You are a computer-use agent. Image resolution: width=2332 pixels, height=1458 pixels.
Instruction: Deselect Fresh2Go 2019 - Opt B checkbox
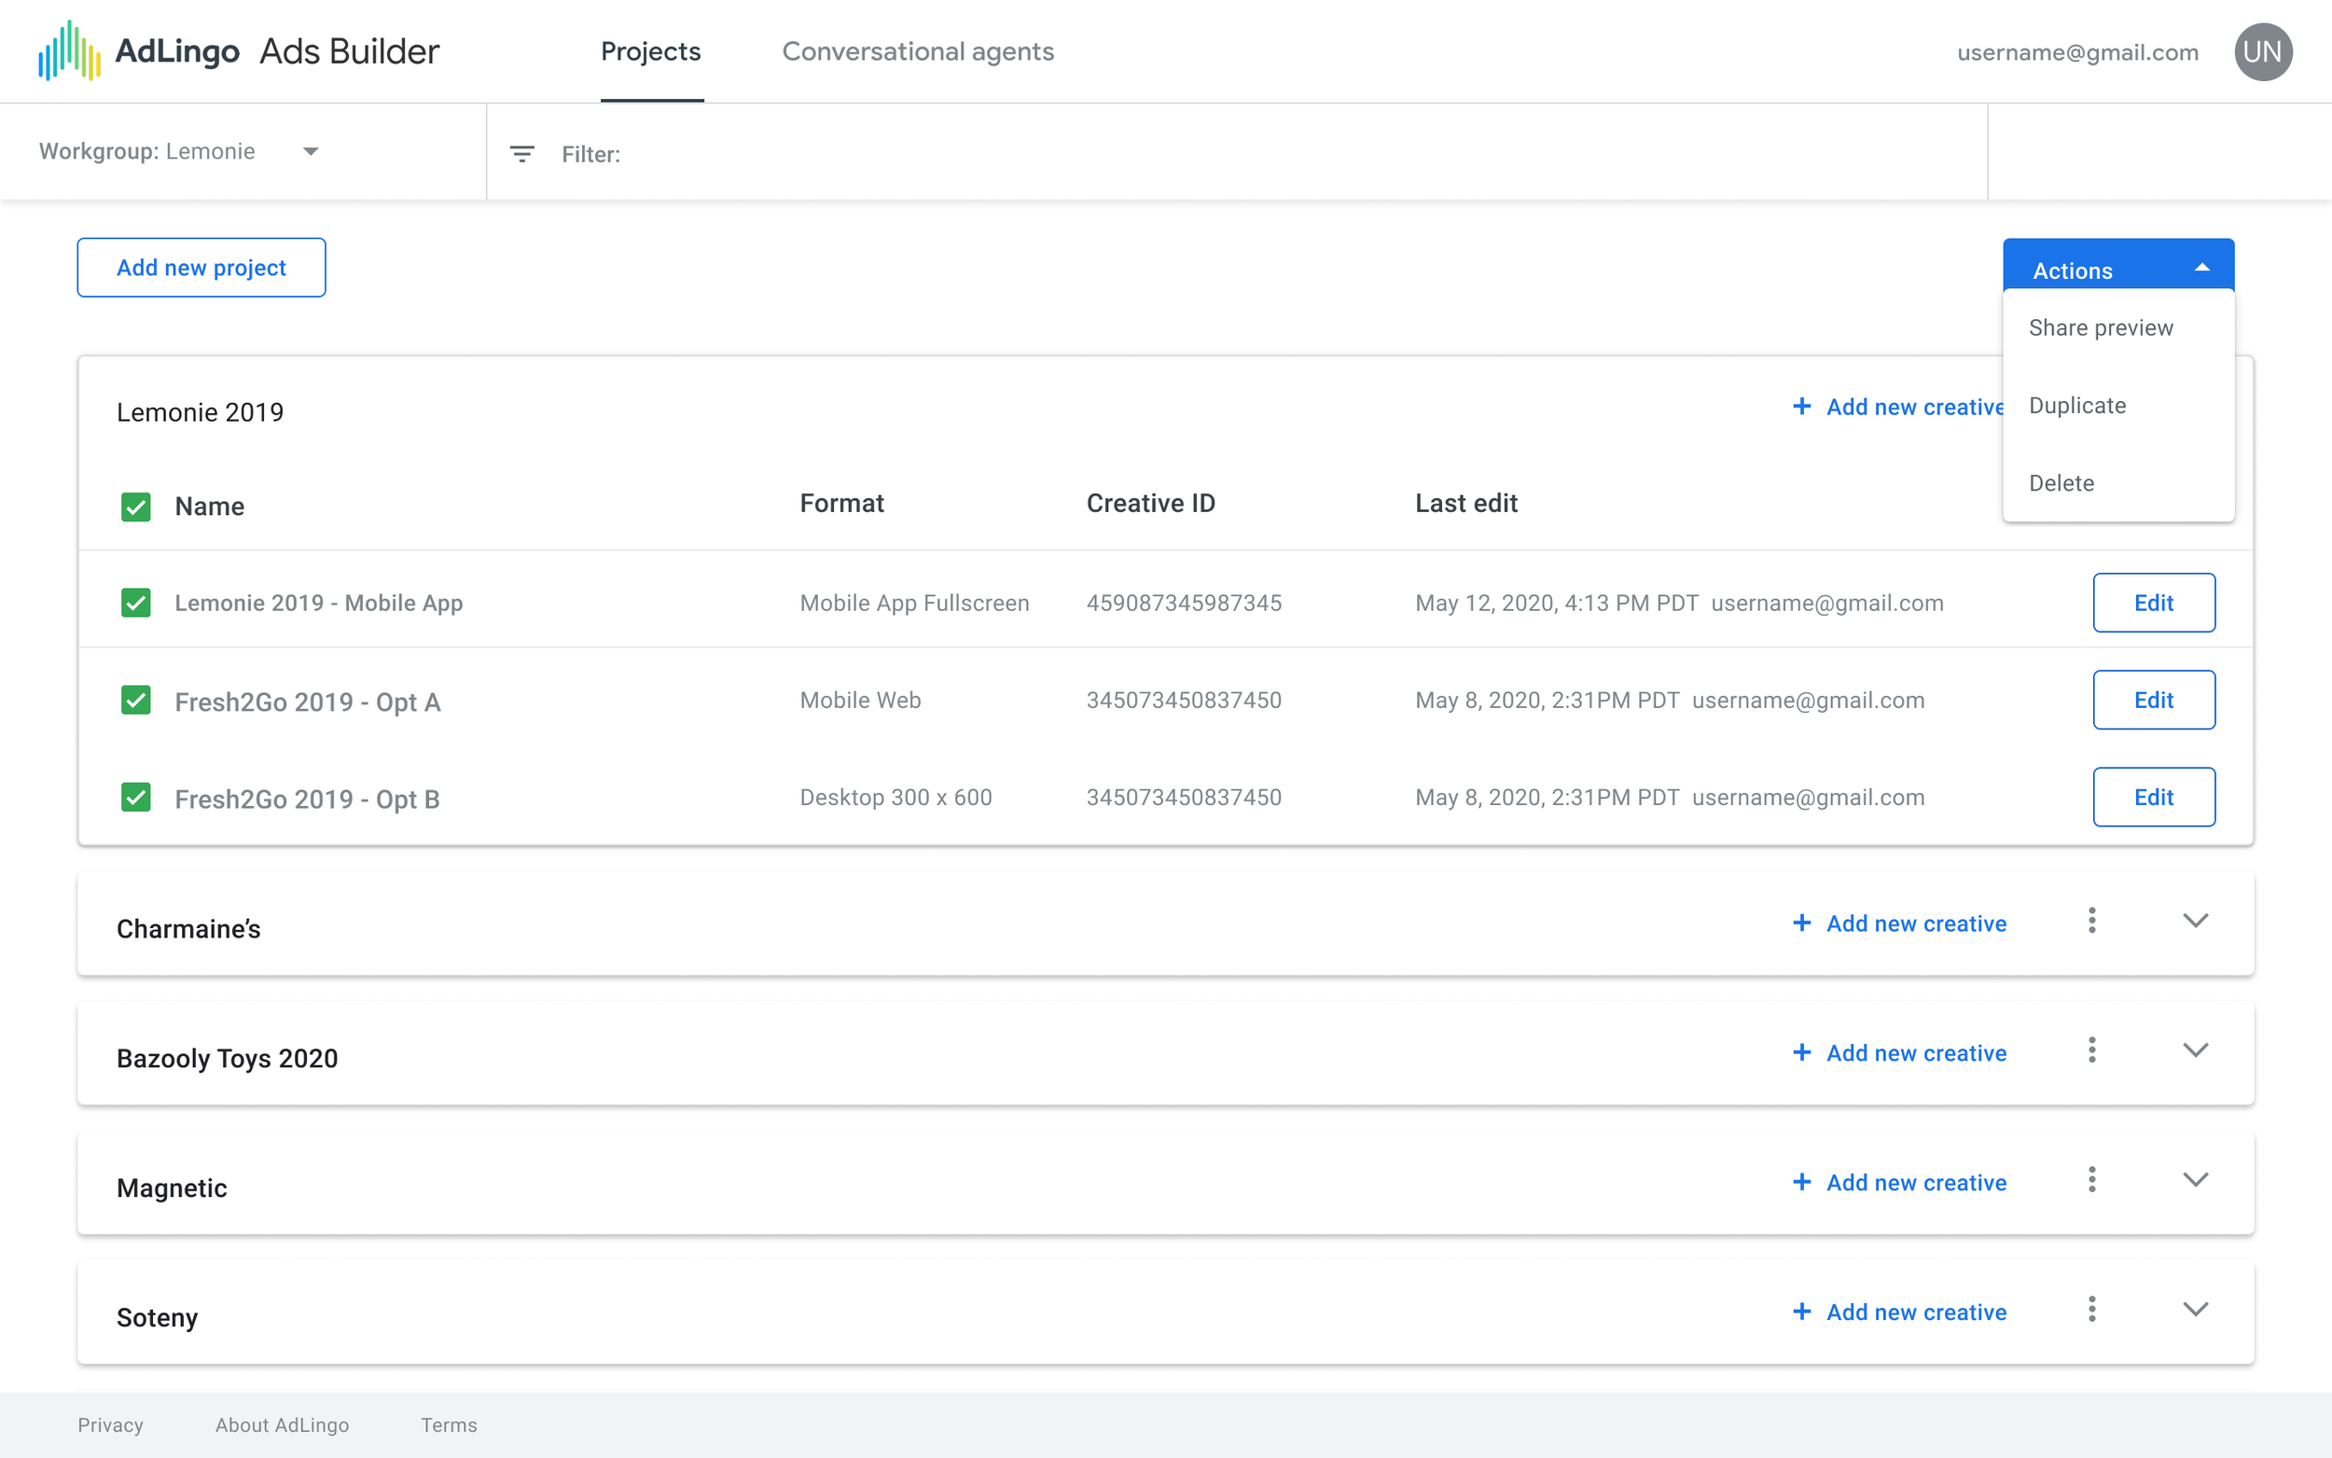tap(136, 798)
